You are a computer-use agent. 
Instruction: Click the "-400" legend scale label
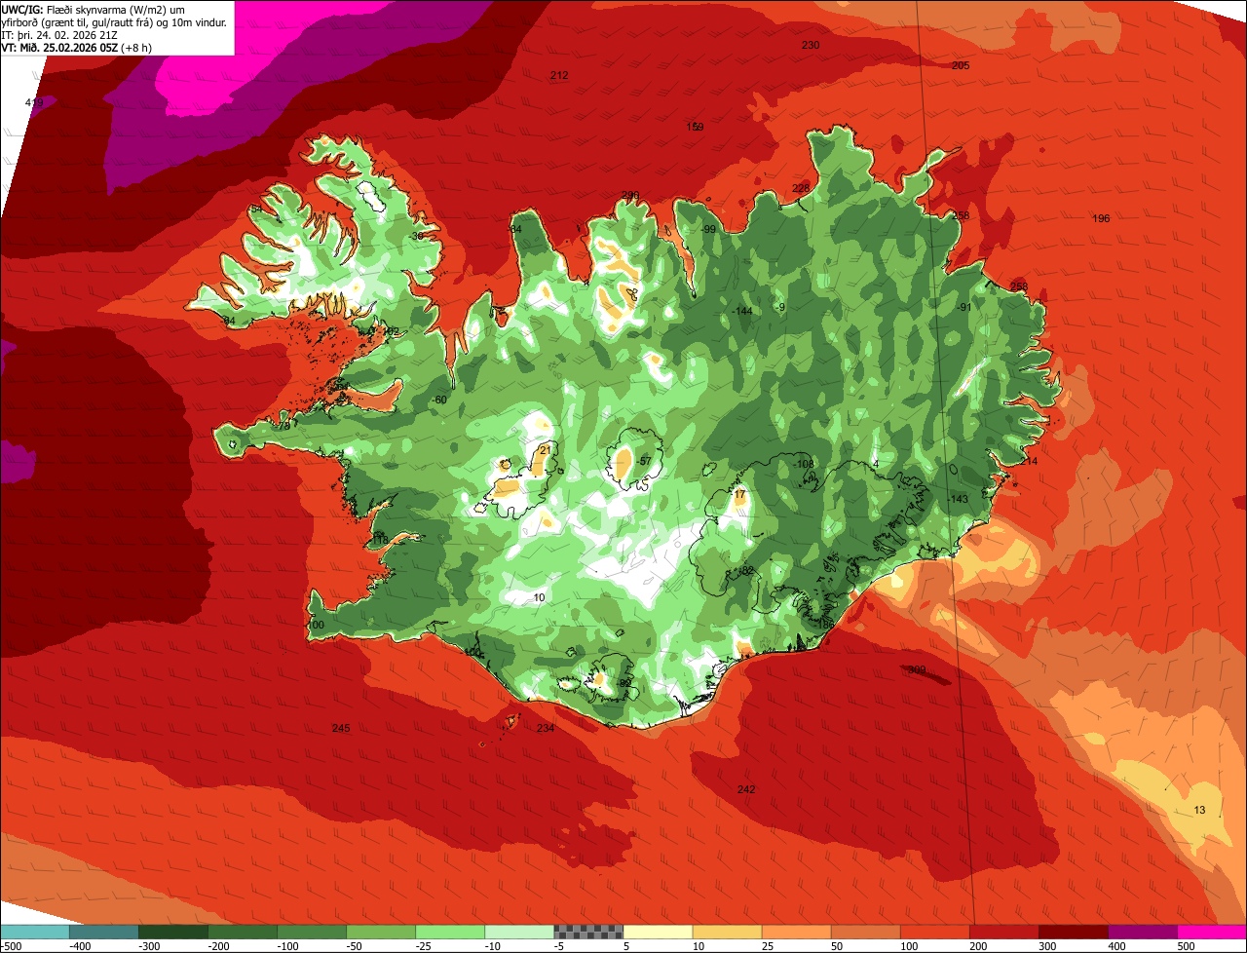click(81, 945)
